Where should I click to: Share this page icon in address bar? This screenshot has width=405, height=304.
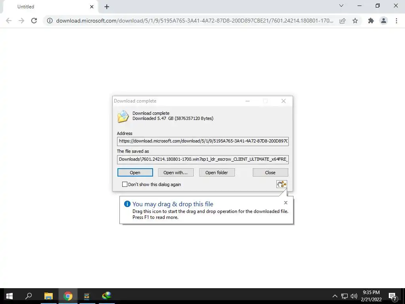point(343,21)
